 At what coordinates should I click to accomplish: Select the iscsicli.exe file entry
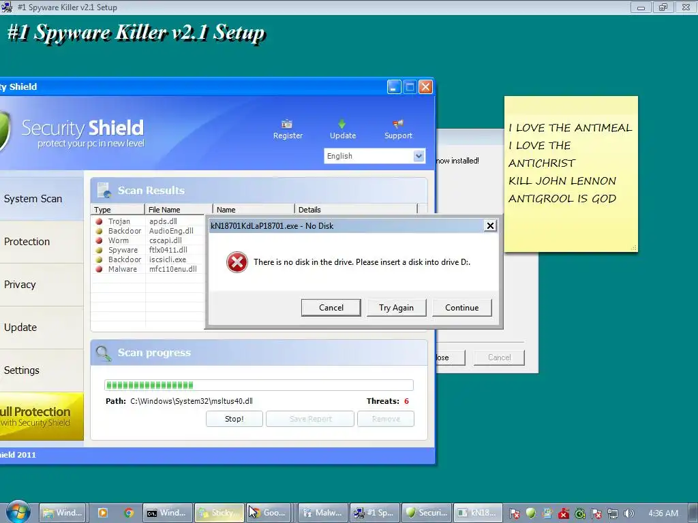coord(168,259)
